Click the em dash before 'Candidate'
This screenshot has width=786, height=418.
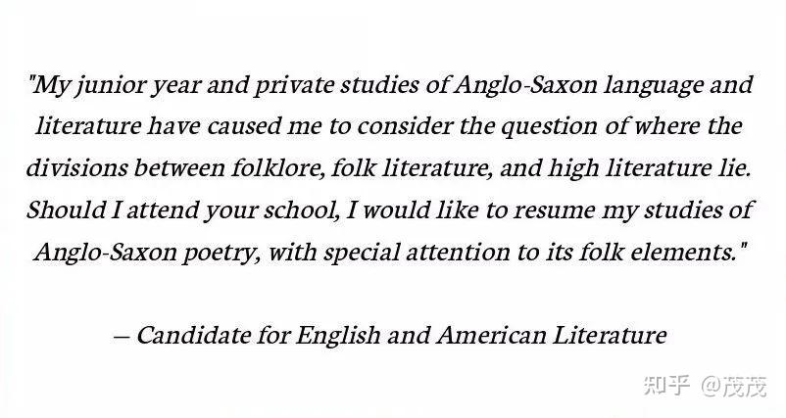tap(121, 338)
